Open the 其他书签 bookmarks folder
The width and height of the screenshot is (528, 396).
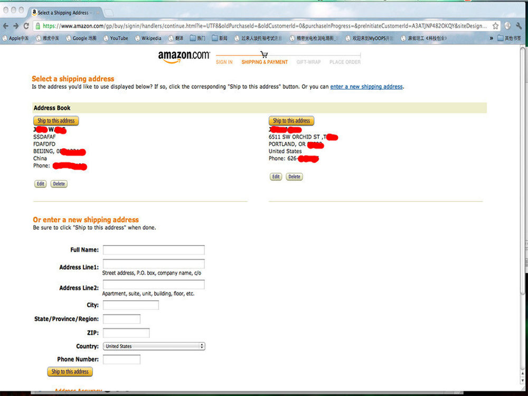509,39
